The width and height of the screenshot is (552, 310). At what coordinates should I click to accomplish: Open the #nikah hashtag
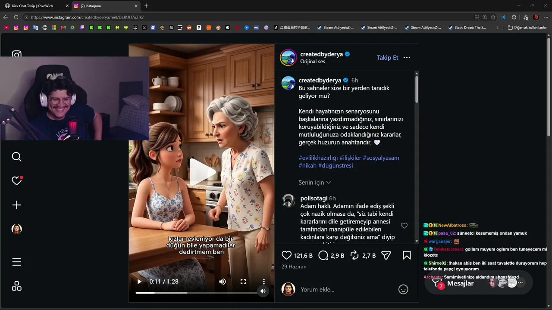coord(307,165)
